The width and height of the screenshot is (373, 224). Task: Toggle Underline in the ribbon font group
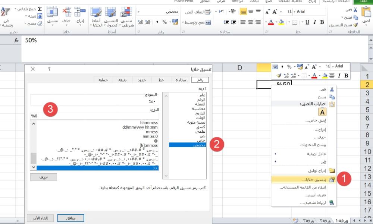click(x=307, y=22)
